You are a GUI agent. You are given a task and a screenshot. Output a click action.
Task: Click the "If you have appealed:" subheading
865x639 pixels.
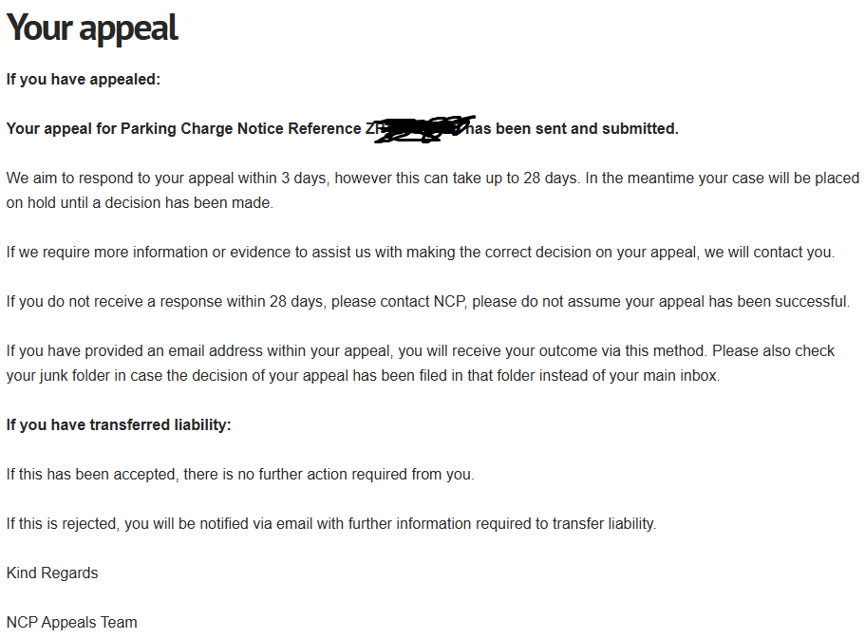84,80
